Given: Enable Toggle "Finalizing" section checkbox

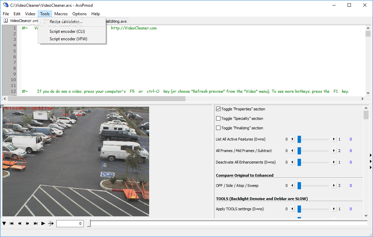Looking at the screenshot, I should 218,128.
